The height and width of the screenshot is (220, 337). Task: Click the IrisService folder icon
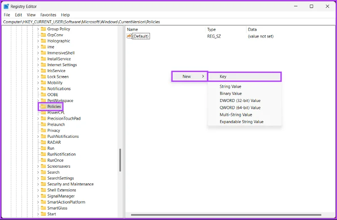point(43,71)
